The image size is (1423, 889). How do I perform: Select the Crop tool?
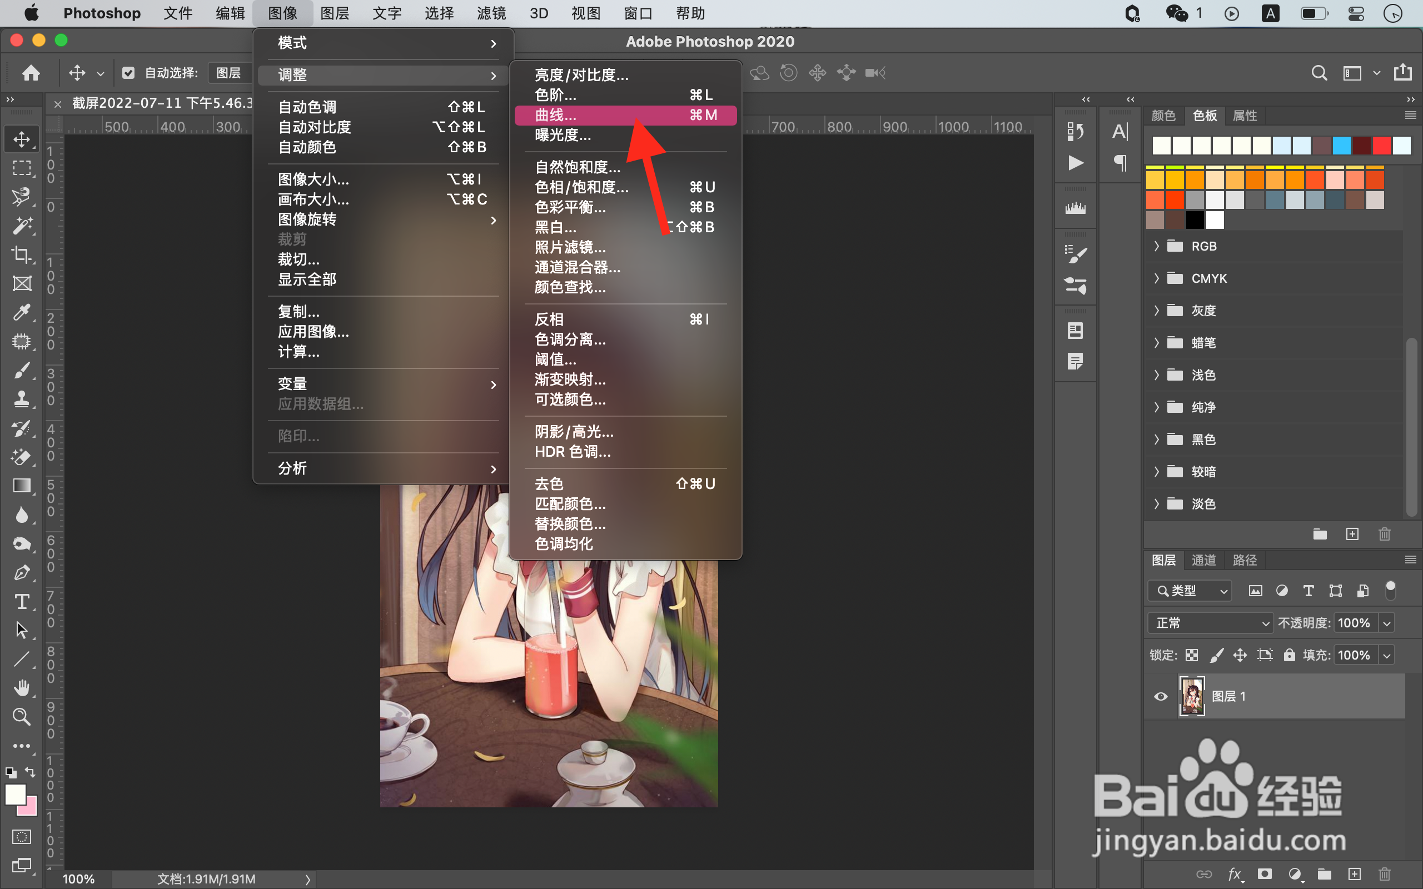coord(22,254)
